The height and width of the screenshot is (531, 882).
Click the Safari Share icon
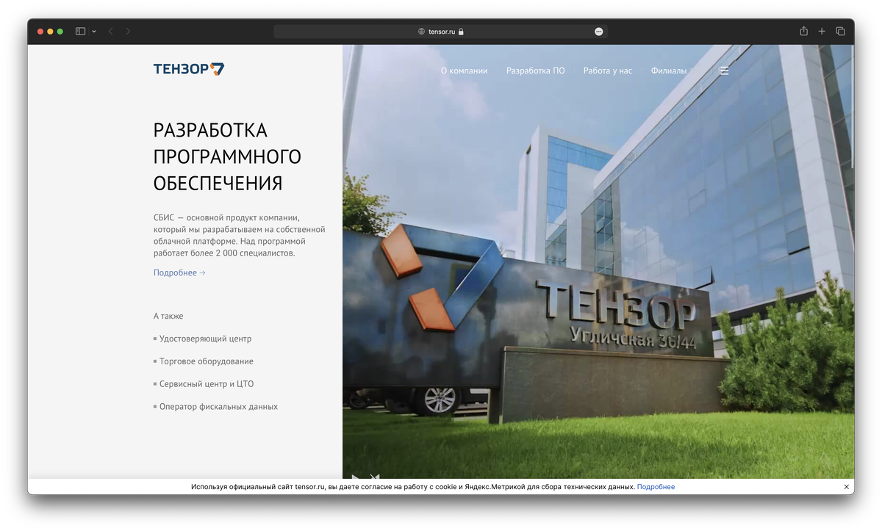(x=803, y=31)
